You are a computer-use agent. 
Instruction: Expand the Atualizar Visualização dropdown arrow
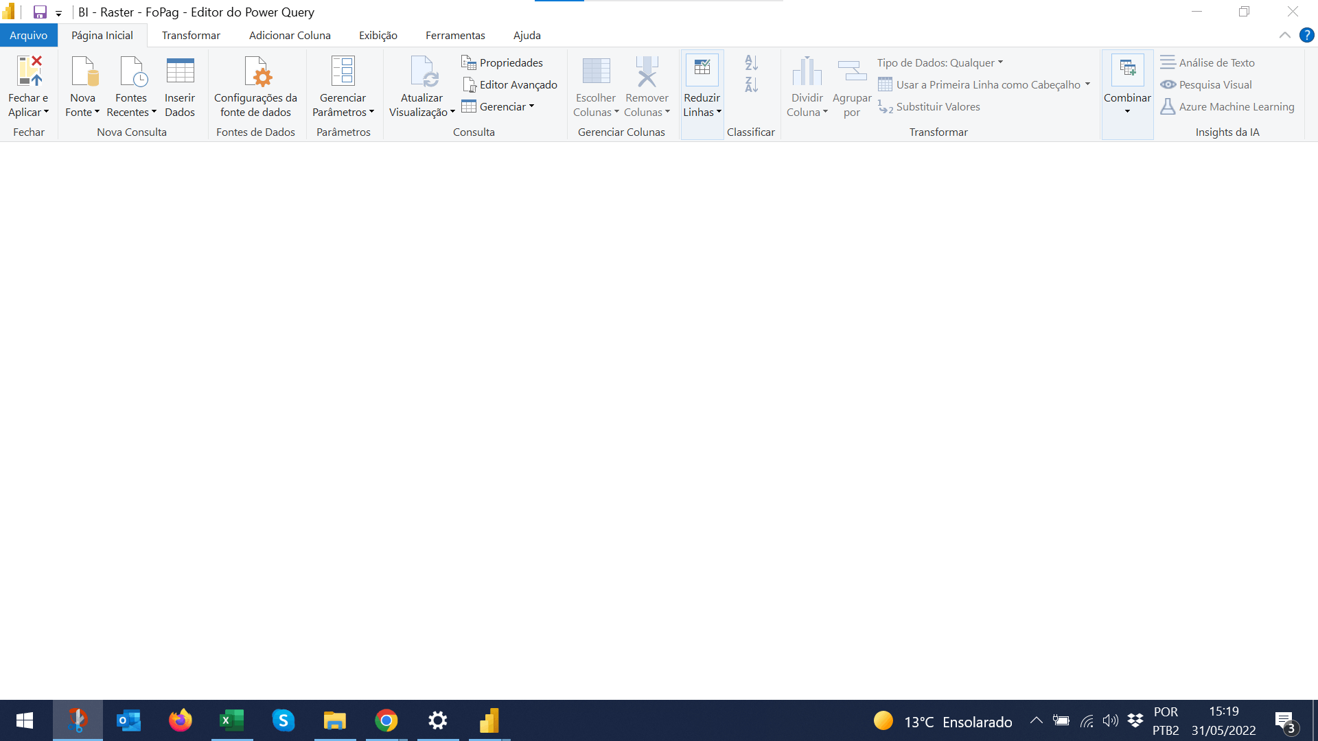click(452, 112)
